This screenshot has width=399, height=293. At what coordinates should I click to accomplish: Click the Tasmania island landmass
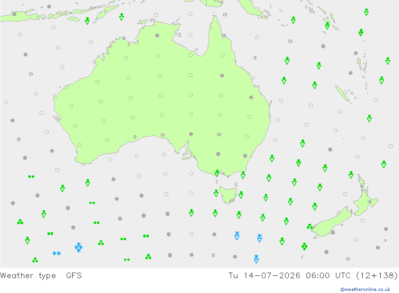(x=228, y=194)
